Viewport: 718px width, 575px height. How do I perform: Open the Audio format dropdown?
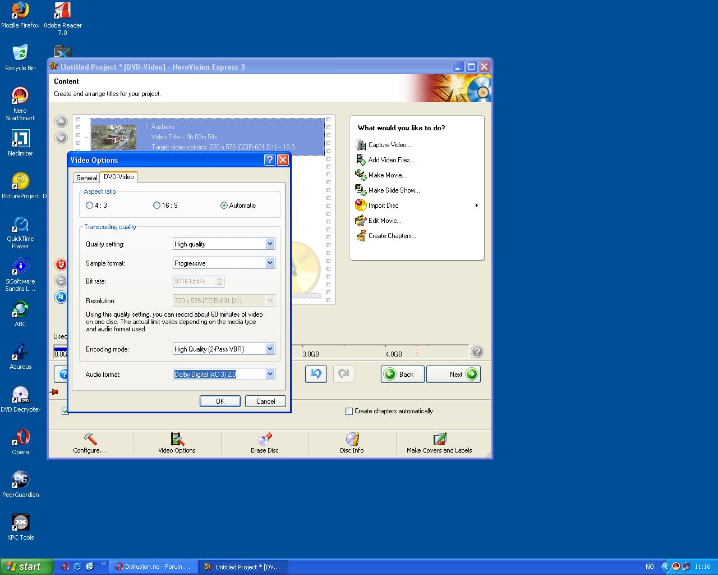270,374
